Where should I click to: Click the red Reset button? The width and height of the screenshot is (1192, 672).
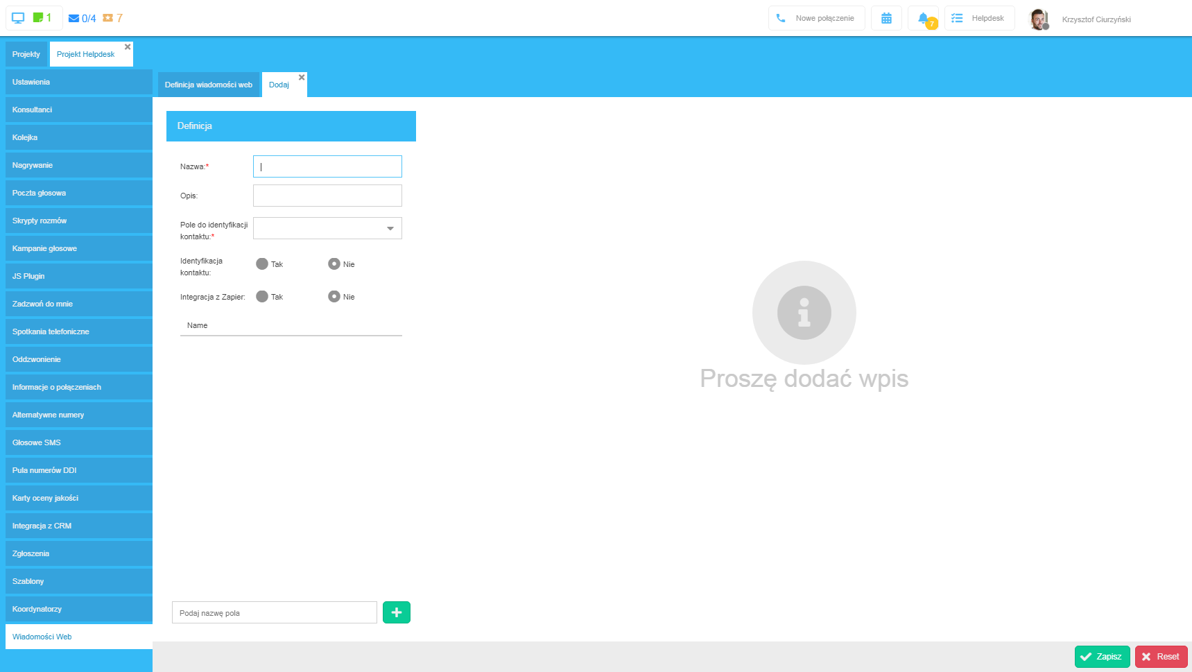1161,657
